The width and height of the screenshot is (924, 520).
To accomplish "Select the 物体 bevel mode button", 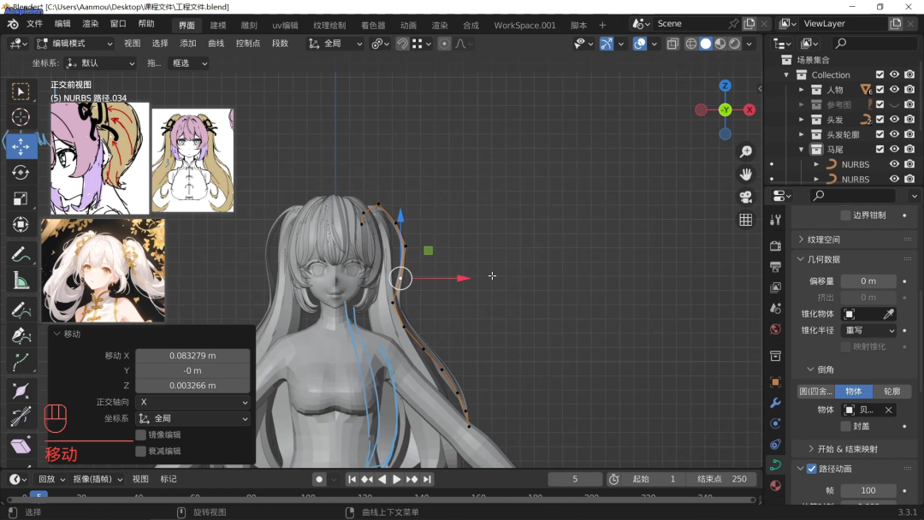I will coord(854,392).
